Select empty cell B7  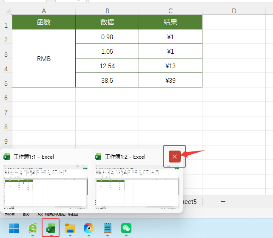pyautogui.click(x=107, y=109)
